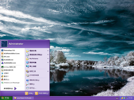Switch to Luna Plastic RC2Purple taskbar window
This screenshot has width=134, height=100.
pyautogui.click(x=23, y=98)
